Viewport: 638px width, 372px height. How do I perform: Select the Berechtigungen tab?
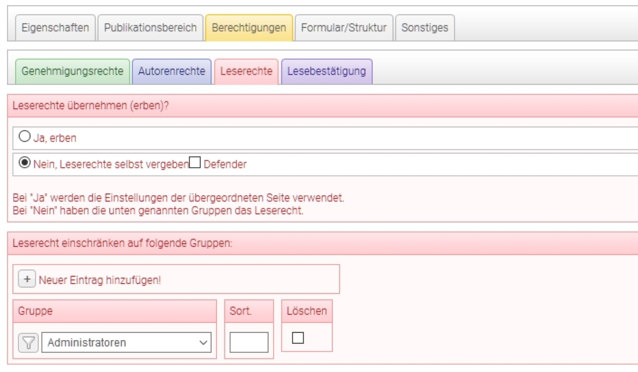(x=249, y=29)
